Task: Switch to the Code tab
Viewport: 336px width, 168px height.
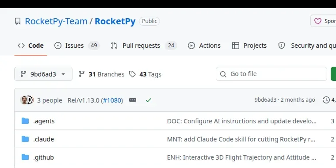Action: (31, 46)
